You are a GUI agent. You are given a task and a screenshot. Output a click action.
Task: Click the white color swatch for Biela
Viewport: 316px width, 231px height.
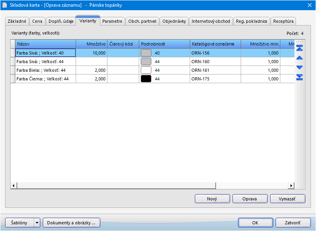coord(146,70)
